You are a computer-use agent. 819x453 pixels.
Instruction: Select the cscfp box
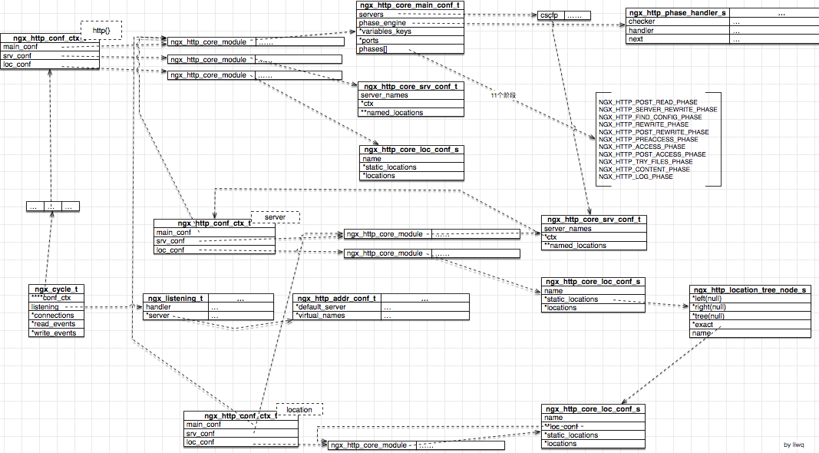(x=549, y=15)
